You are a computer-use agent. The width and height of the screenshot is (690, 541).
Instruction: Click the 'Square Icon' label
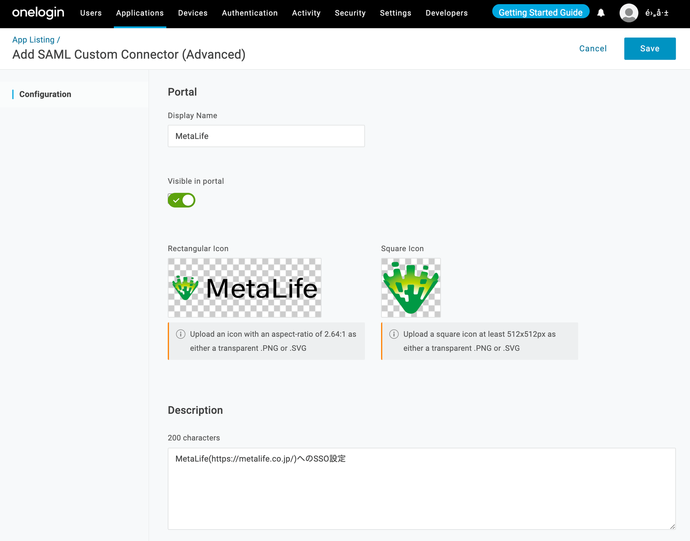click(x=402, y=248)
